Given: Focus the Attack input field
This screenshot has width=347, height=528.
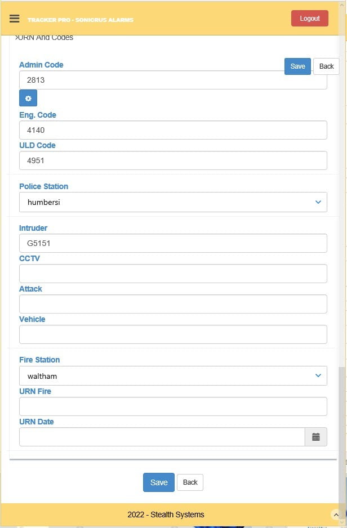Looking at the screenshot, I should point(173,304).
